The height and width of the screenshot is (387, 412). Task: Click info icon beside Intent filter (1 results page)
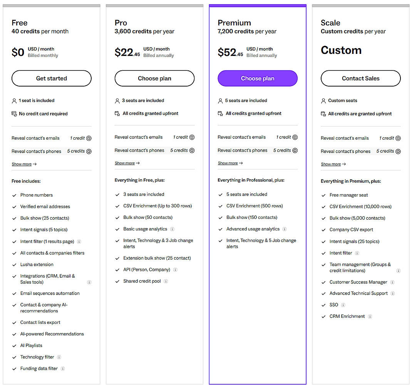click(x=79, y=242)
